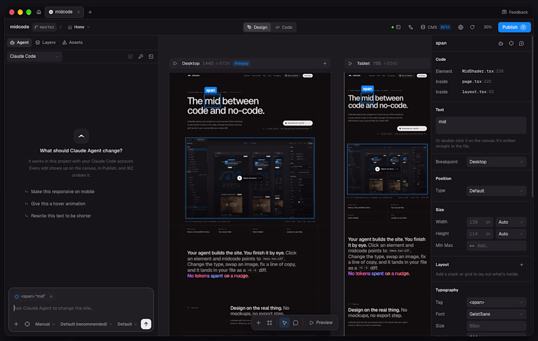
Task: Add an attachment with the prompt plus icon
Action: click(16, 324)
